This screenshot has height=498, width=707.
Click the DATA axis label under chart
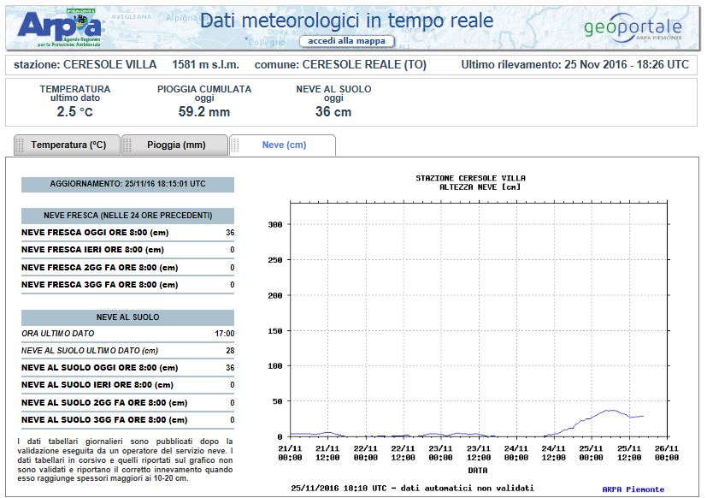click(x=478, y=471)
